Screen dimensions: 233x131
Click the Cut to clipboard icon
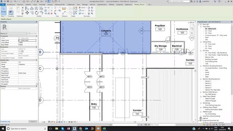[23, 8]
